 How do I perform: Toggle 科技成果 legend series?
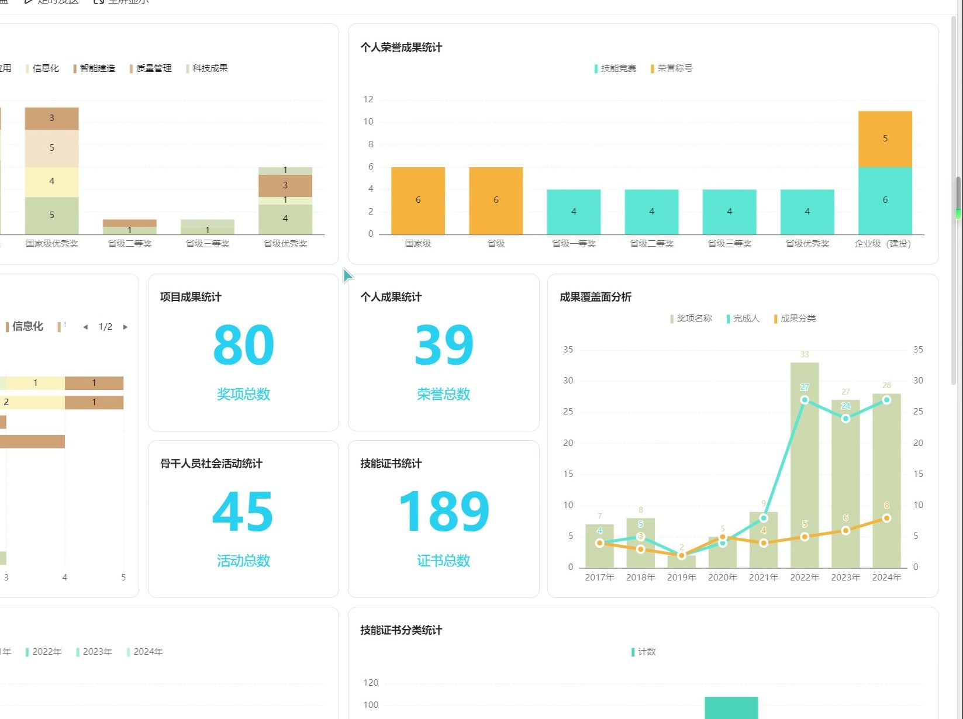coord(207,68)
